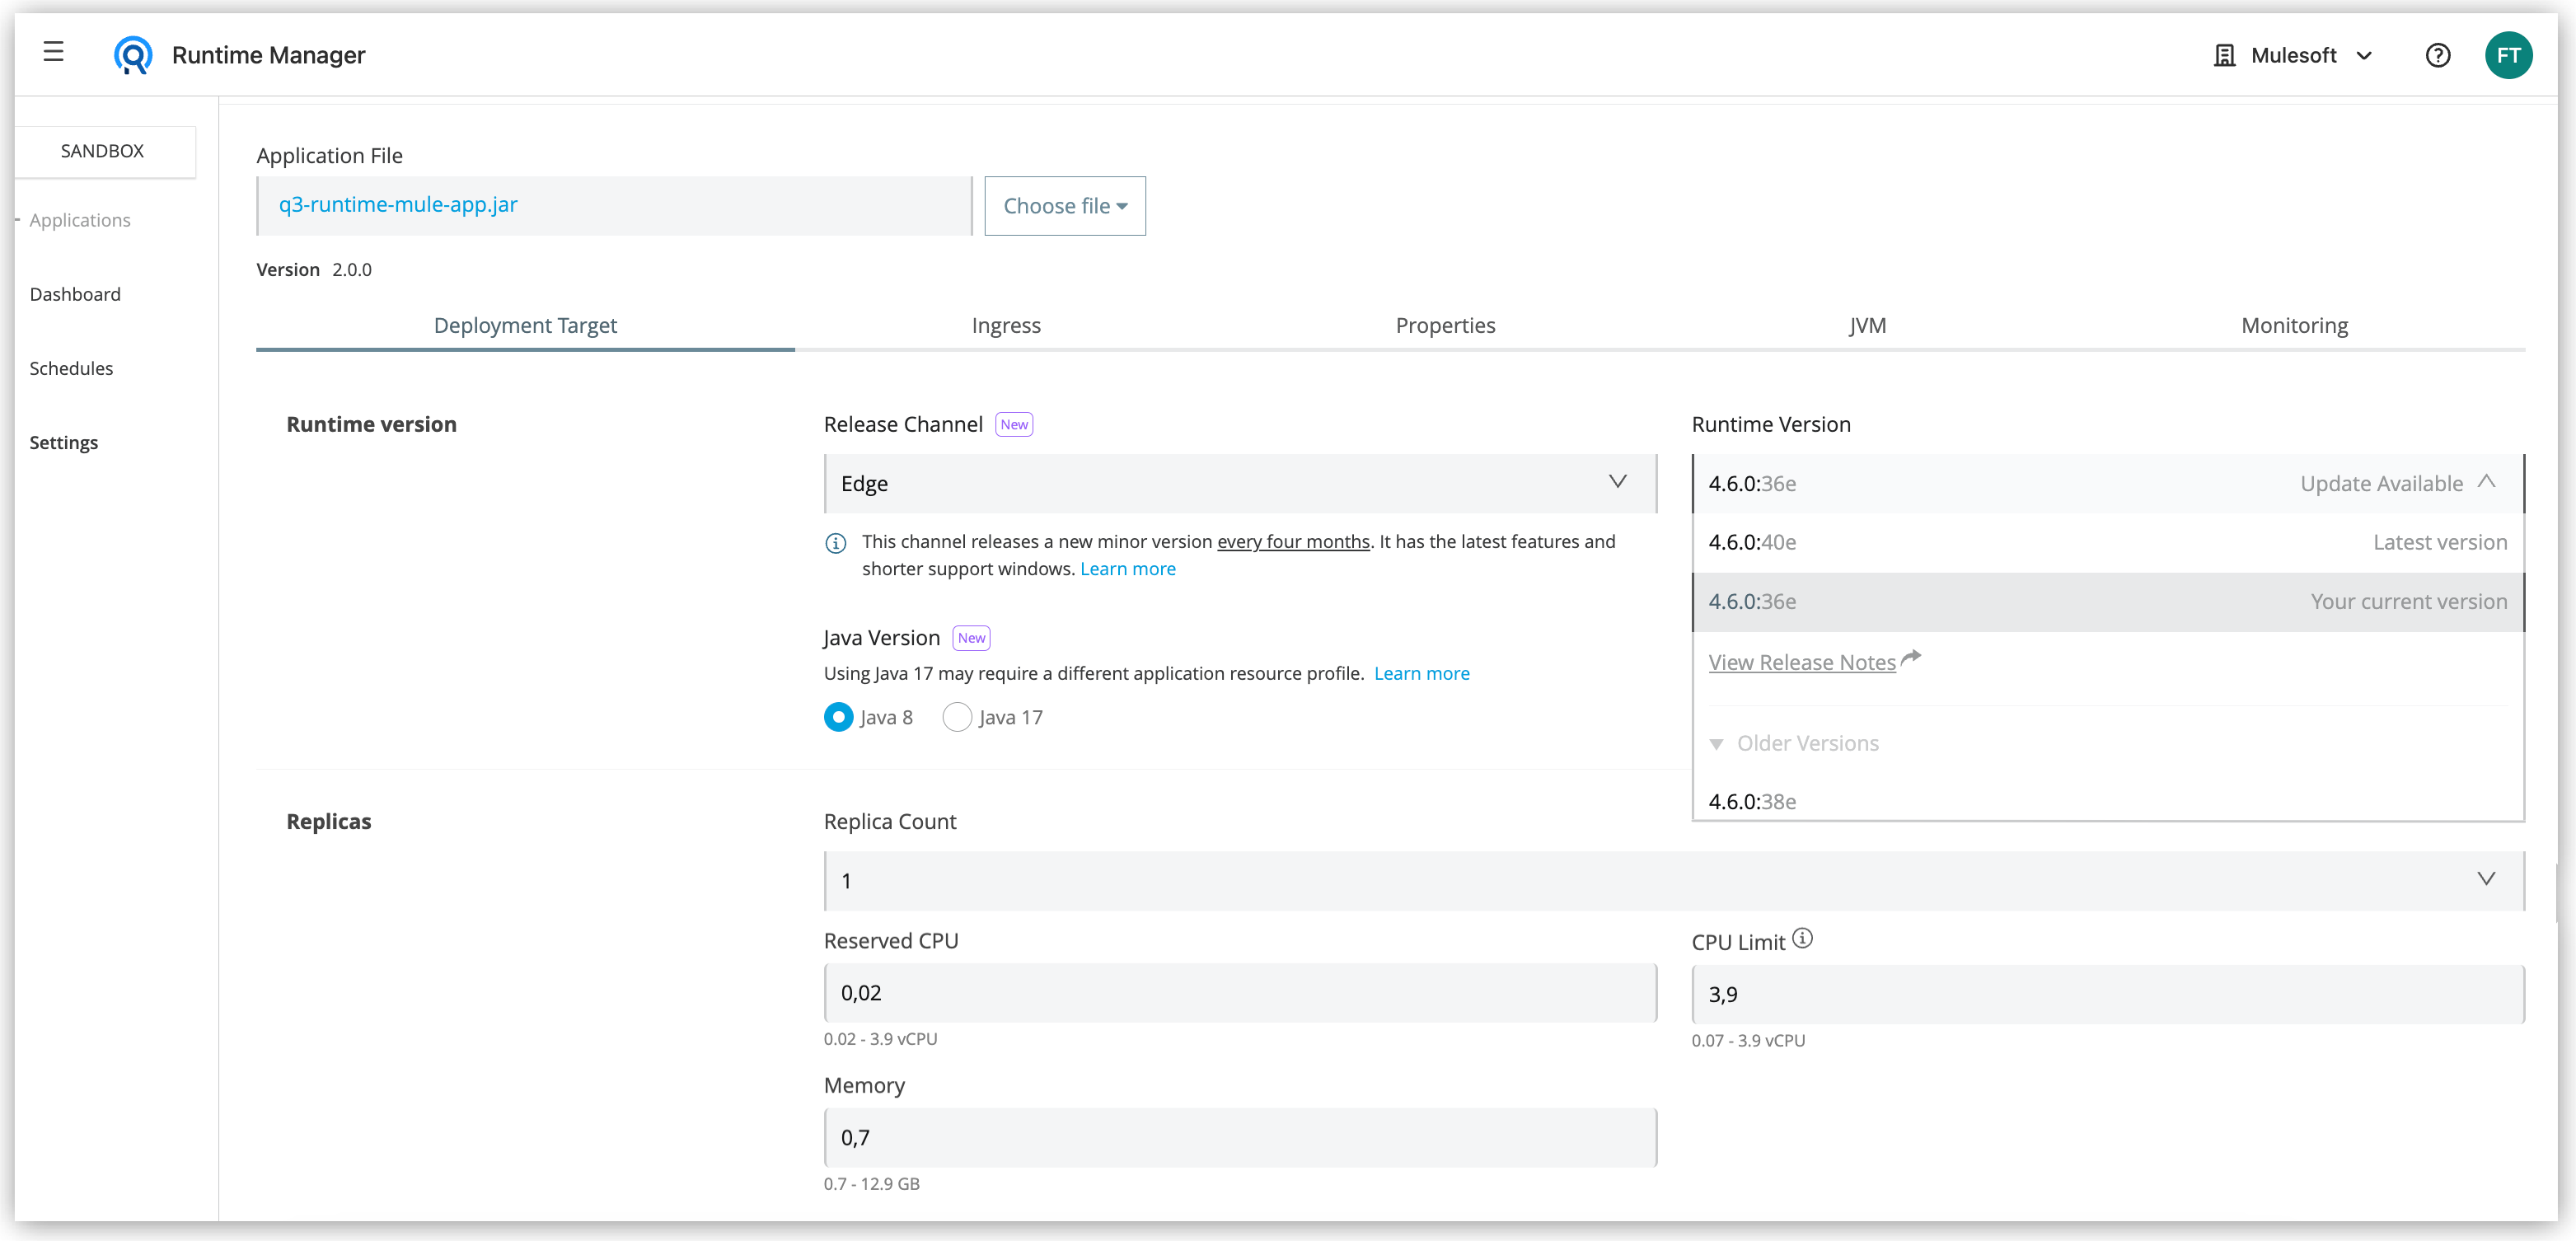Select the Java 8 radio button

[838, 717]
